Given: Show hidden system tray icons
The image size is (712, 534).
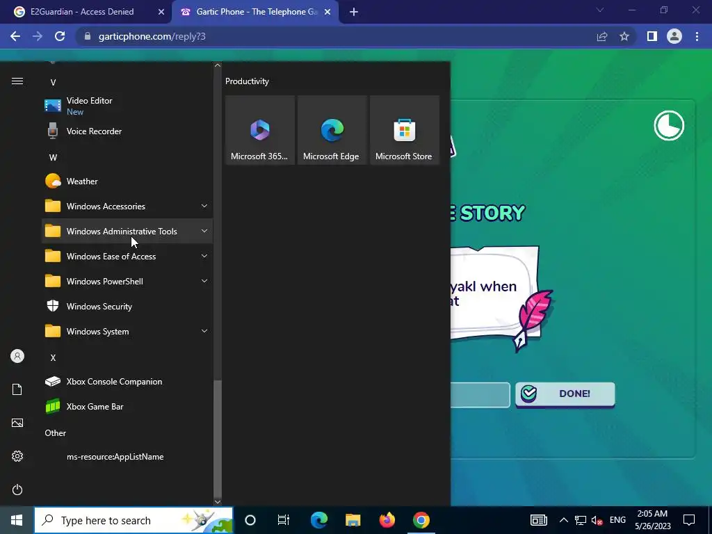Looking at the screenshot, I should coord(563,520).
